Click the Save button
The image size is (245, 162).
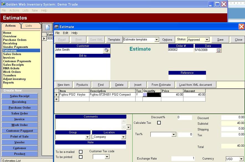click(220, 40)
